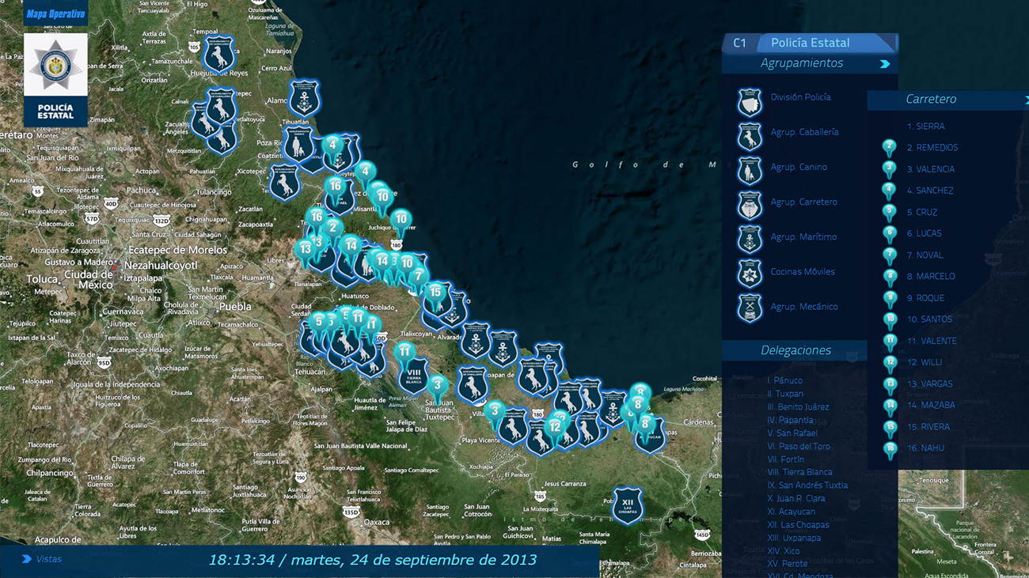
Task: Switch to the C1 tab
Action: [739, 43]
